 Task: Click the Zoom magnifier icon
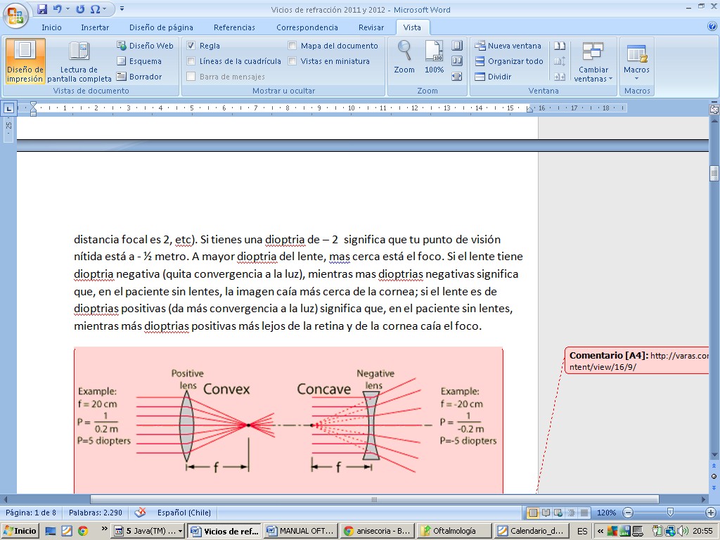[404, 51]
